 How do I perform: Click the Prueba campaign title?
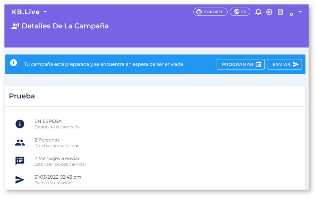click(x=22, y=96)
